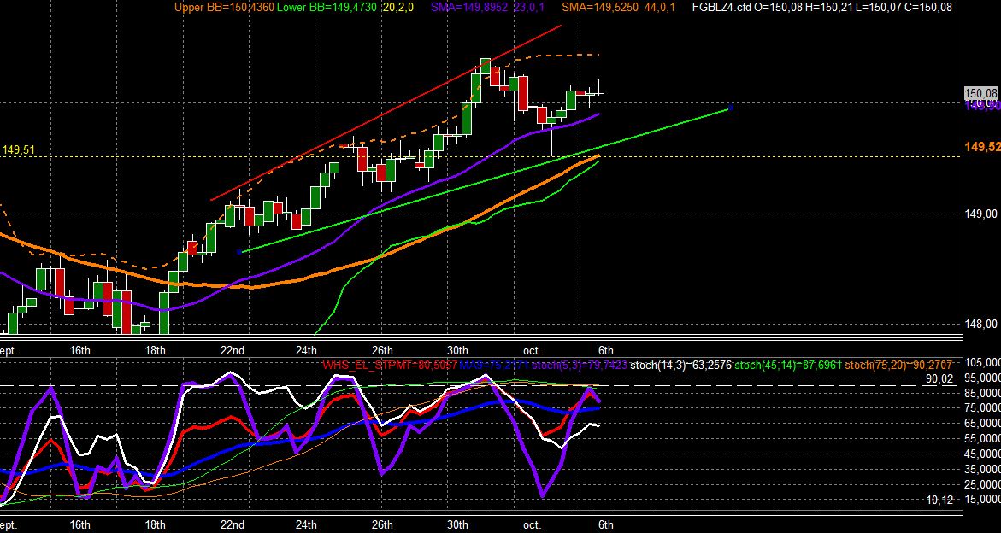Image resolution: width=1001 pixels, height=533 pixels.
Task: Click the '65,0000' indicator scale label
Action: pos(982,424)
